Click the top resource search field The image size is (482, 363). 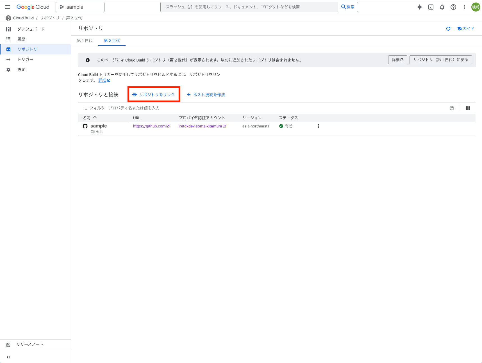(249, 7)
